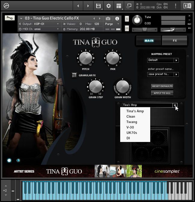The width and height of the screenshot is (195, 202).
Task: Switch to the FX tab
Action: coord(175,41)
